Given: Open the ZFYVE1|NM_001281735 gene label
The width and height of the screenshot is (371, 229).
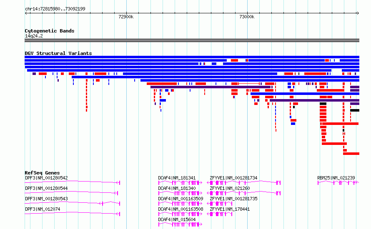Looking at the screenshot, I should click(233, 199).
